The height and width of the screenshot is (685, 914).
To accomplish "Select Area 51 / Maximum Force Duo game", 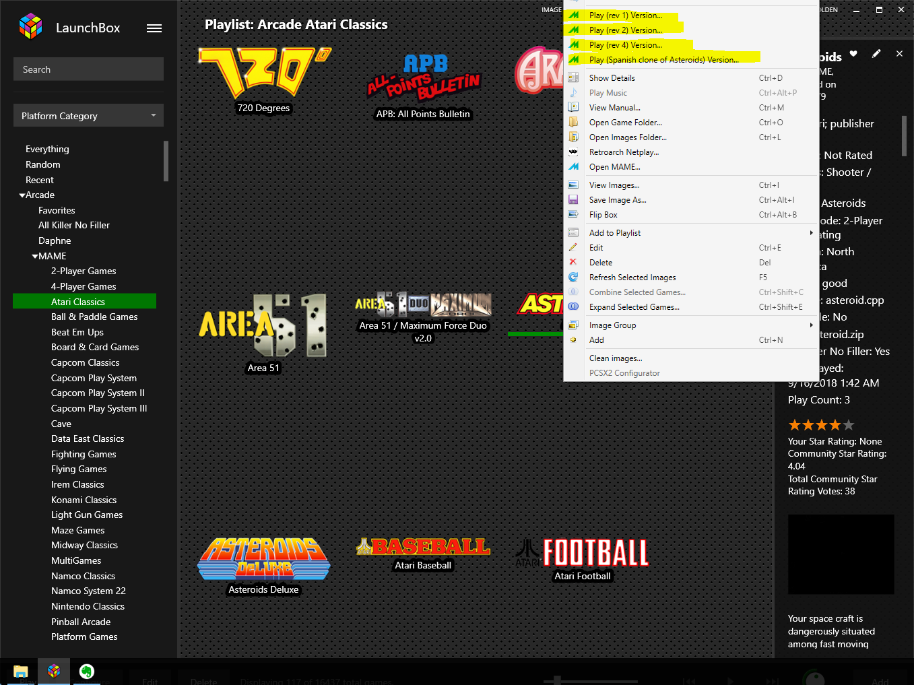I will pos(423,317).
